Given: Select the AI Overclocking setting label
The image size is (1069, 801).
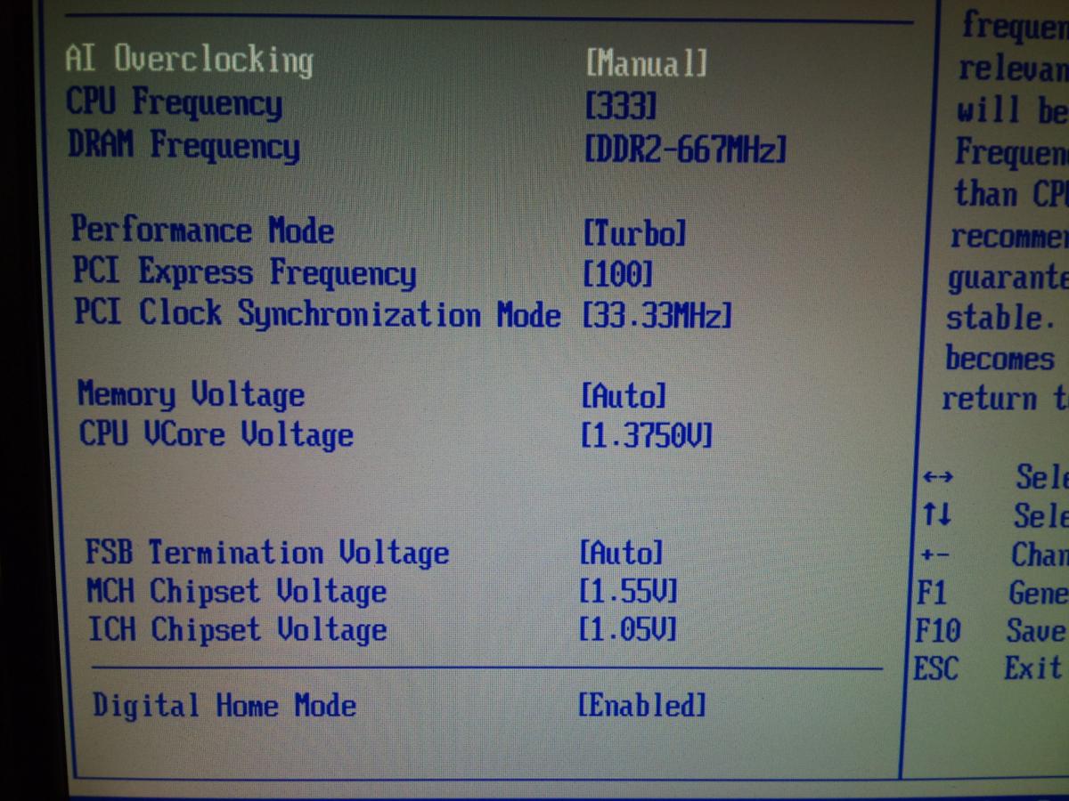Looking at the screenshot, I should tap(189, 61).
